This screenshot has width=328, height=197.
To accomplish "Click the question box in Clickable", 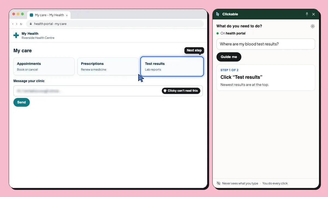I will pos(266,44).
